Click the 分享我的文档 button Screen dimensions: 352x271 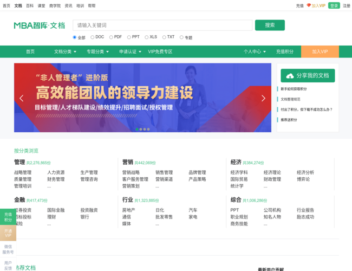[x=308, y=76]
